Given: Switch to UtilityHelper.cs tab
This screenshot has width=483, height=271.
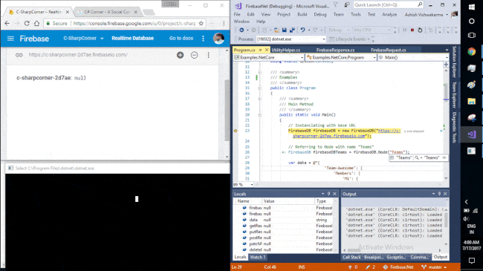Looking at the screenshot, I should pyautogui.click(x=286, y=50).
